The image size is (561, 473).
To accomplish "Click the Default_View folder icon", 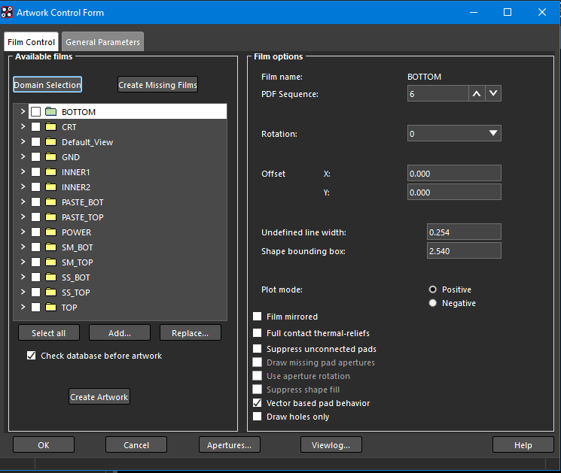I will tap(50, 142).
